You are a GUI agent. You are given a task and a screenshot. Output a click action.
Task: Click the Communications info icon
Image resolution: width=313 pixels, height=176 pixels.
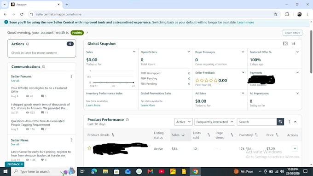click(x=44, y=67)
